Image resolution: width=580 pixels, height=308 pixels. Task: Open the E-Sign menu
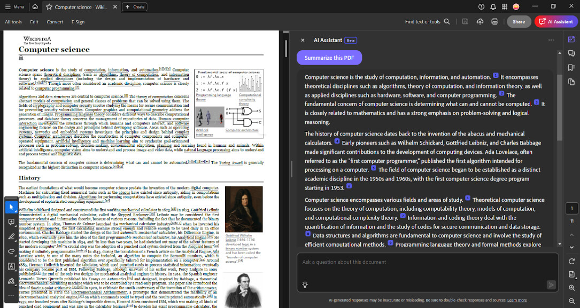click(78, 22)
